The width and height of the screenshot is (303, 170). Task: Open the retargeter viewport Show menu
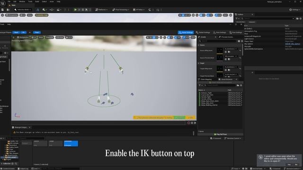[41, 37]
